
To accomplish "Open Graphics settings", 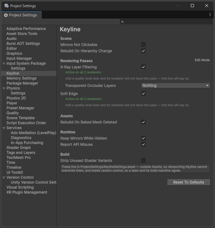I will (14, 53).
